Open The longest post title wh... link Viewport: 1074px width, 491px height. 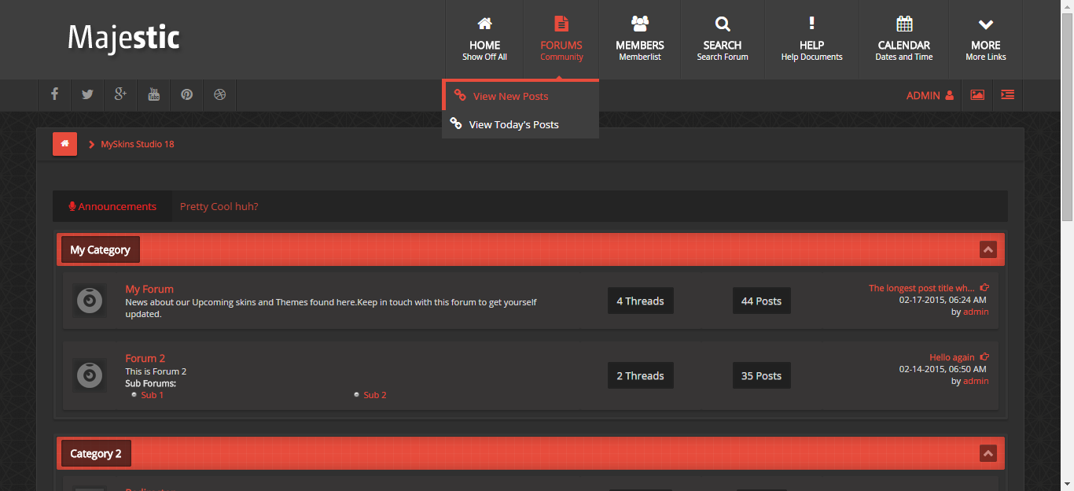pos(921,288)
